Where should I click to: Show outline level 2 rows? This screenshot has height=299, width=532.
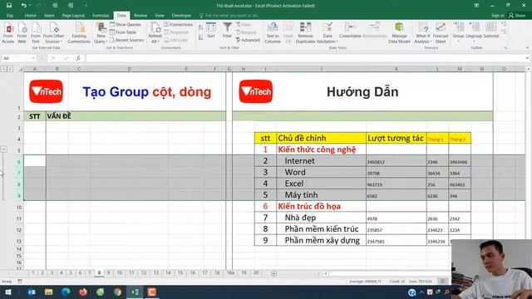click(11, 69)
